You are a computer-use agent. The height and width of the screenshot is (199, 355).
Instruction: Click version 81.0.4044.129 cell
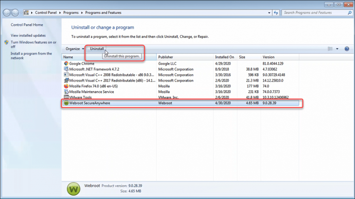click(273, 64)
